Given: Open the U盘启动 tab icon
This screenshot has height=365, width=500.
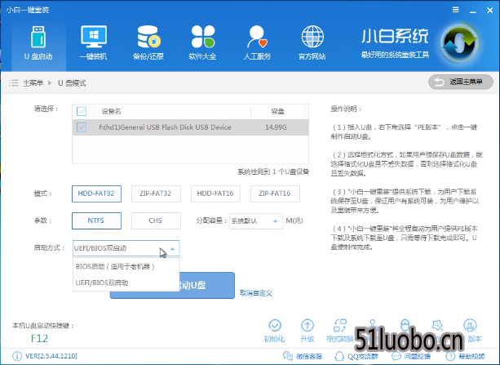Looking at the screenshot, I should (38, 37).
